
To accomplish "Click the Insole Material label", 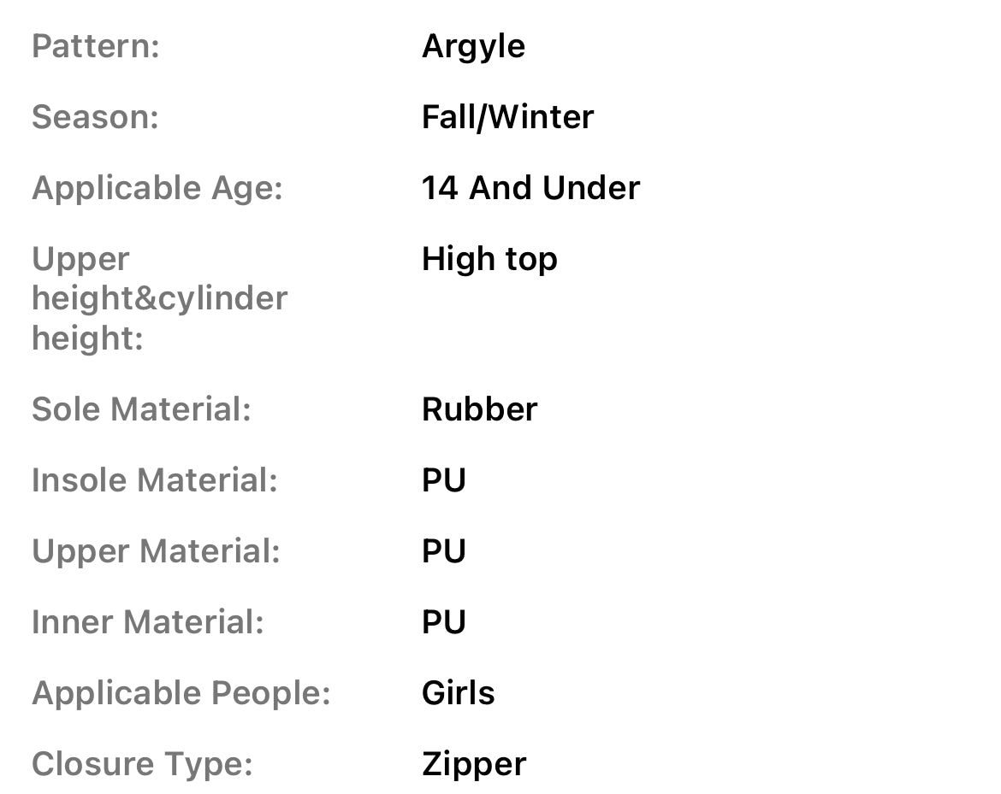I will [155, 480].
